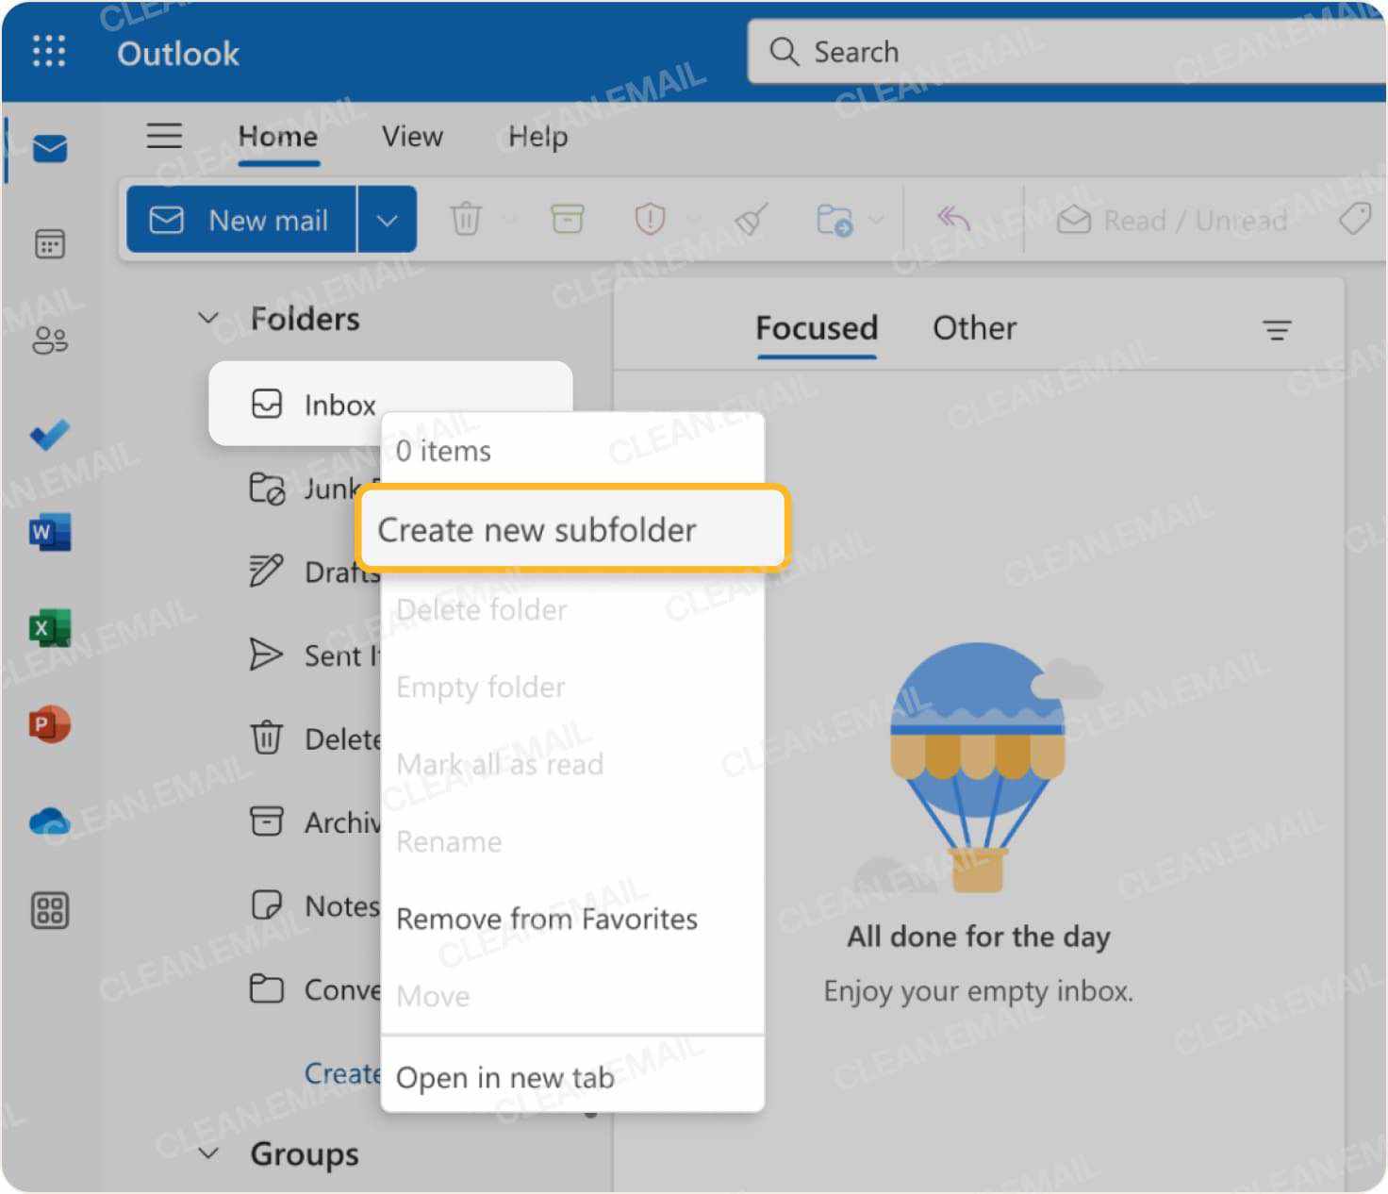Expand the Groups section
This screenshot has width=1388, height=1194.
coord(208,1153)
